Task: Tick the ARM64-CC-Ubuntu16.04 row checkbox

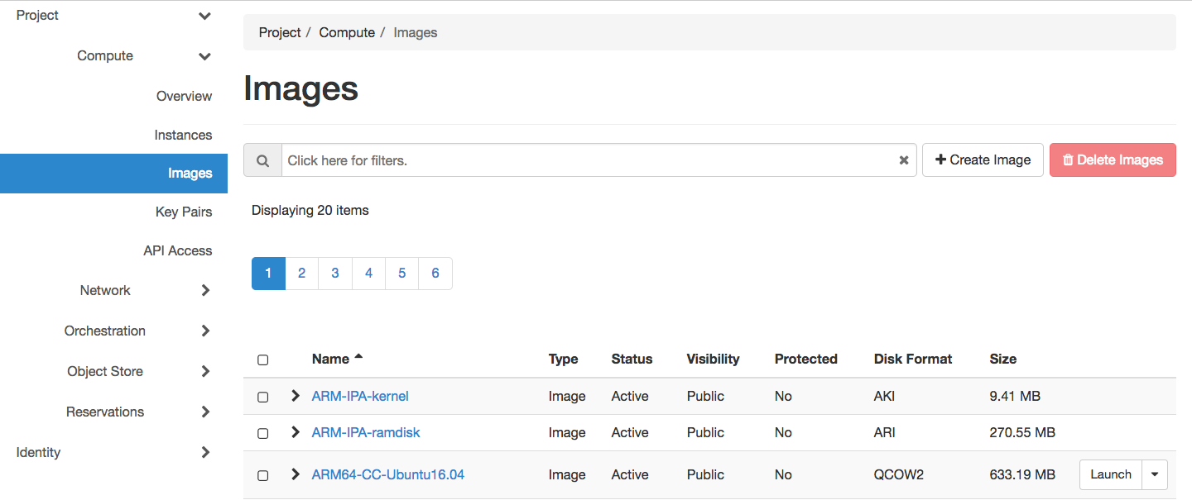Action: pyautogui.click(x=262, y=475)
